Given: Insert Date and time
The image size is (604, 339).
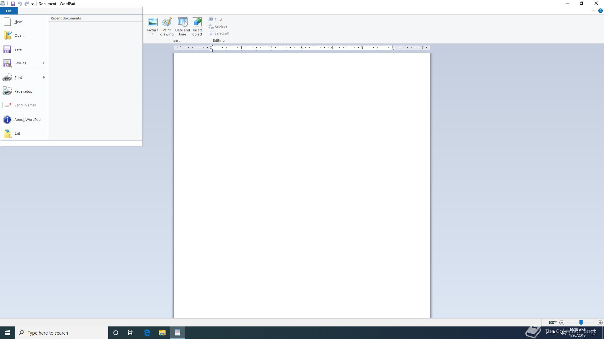Looking at the screenshot, I should (x=182, y=26).
